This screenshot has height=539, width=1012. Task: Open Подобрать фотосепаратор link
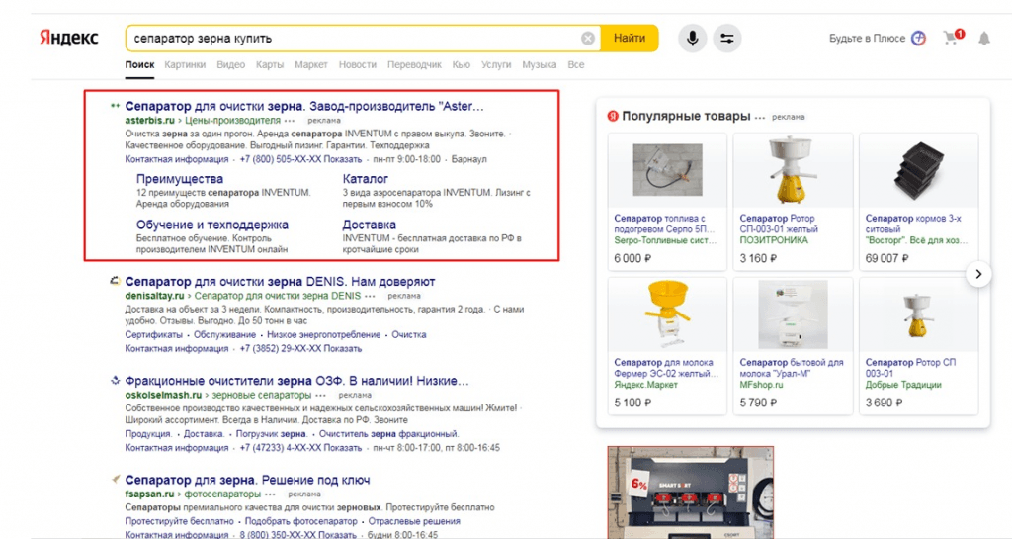click(300, 521)
